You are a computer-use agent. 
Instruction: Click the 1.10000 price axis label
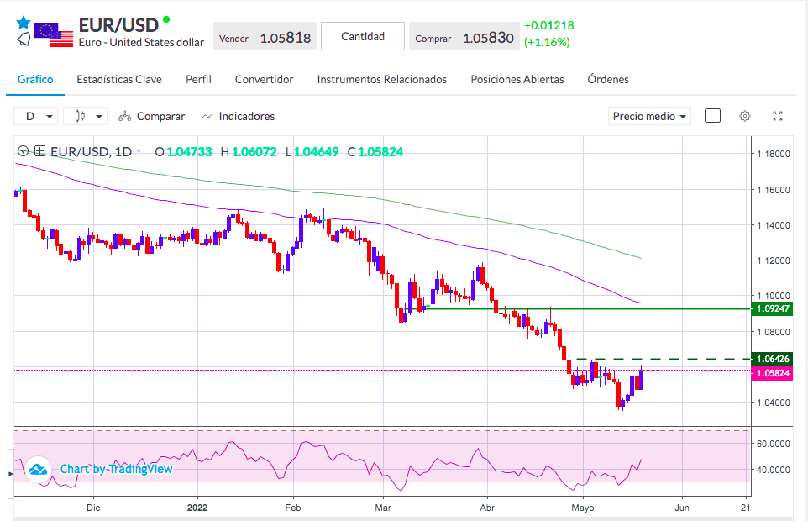[x=773, y=296]
